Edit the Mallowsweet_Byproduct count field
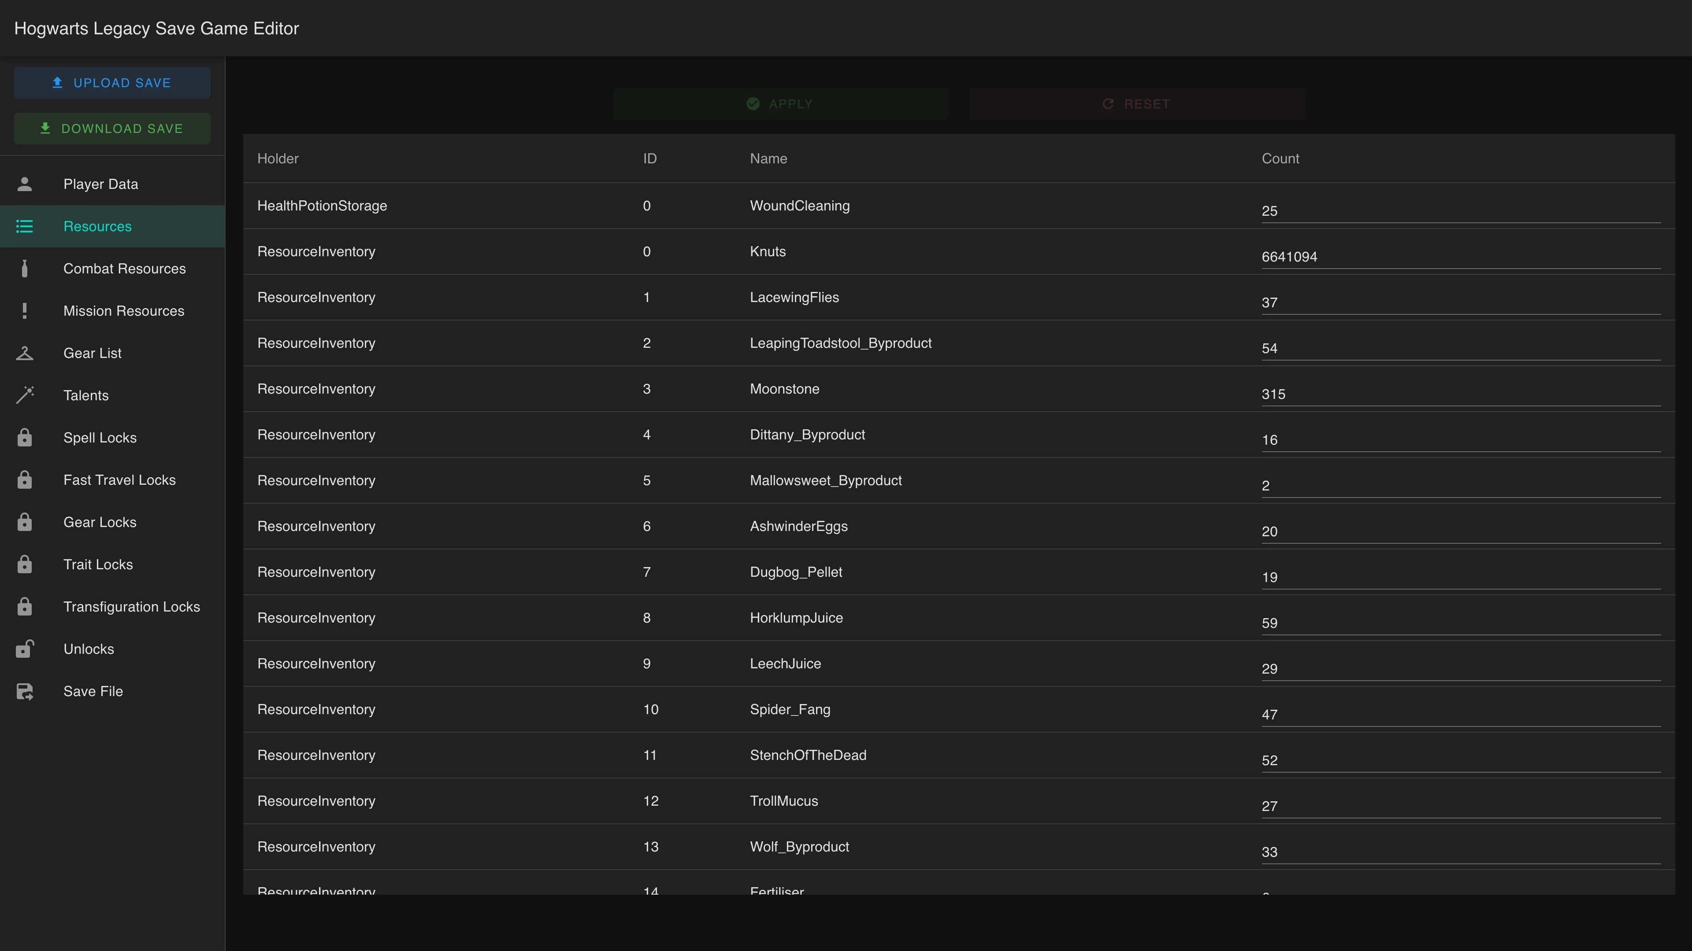This screenshot has height=951, width=1692. (x=1461, y=487)
